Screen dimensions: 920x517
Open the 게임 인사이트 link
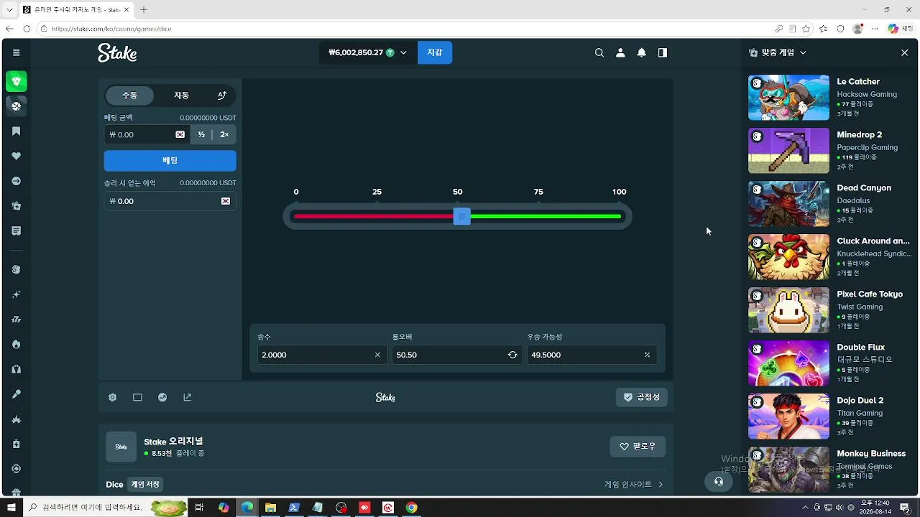click(x=633, y=485)
